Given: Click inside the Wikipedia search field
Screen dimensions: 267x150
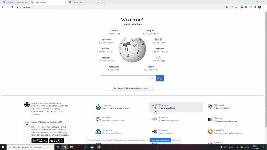Looking at the screenshot, I should tap(125, 78).
